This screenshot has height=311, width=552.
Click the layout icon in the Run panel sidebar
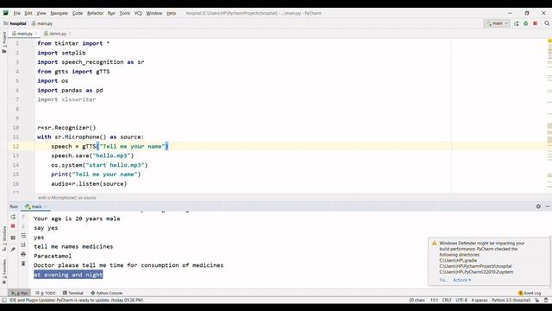tap(13, 238)
